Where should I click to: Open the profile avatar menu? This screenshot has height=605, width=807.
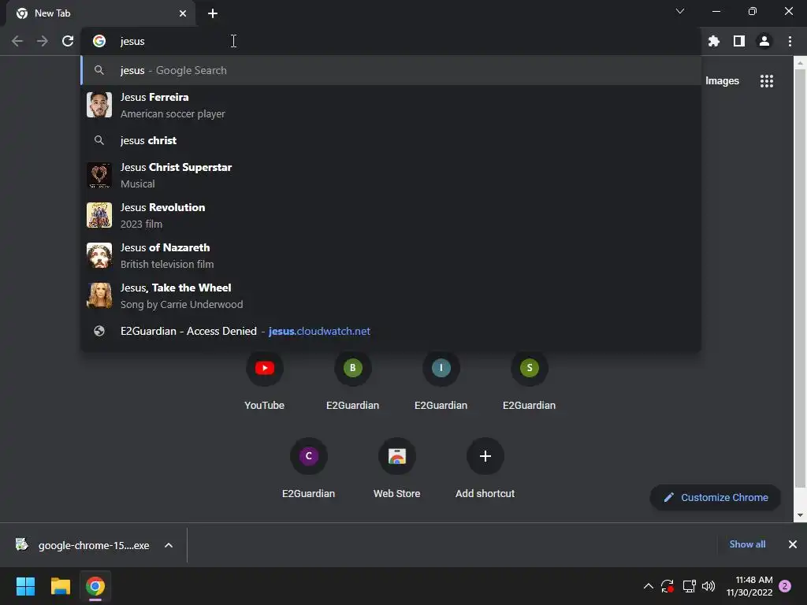764,41
